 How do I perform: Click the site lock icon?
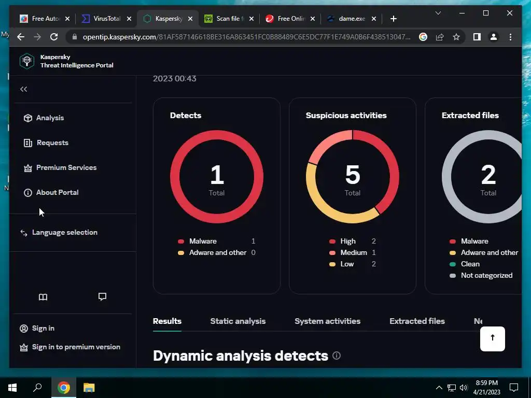75,37
